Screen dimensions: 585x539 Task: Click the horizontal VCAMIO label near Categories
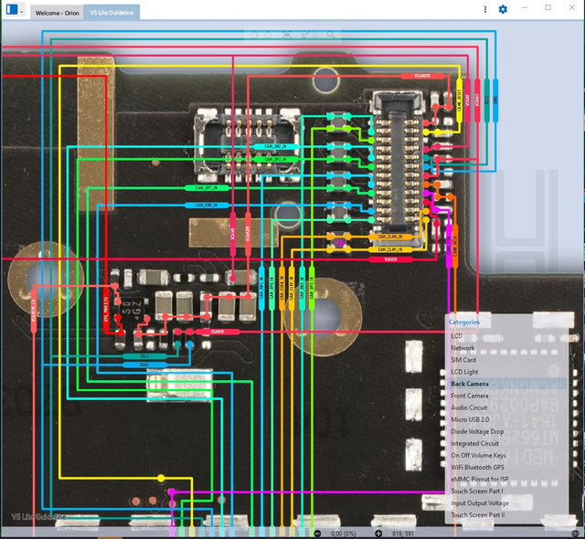(218, 332)
